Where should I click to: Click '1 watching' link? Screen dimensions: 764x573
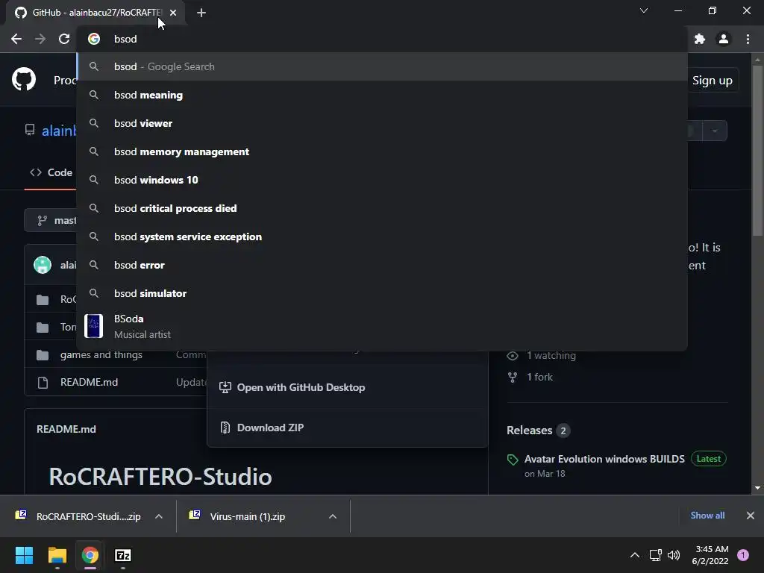coord(551,356)
